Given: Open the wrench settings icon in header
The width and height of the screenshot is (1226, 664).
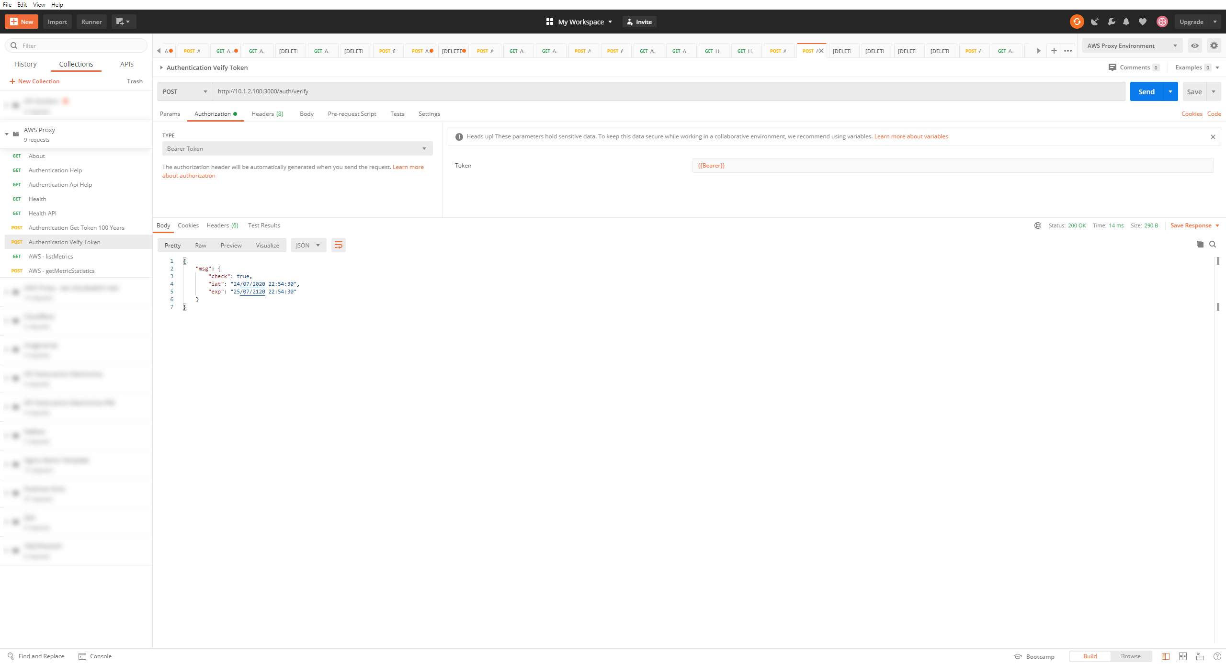Looking at the screenshot, I should (x=1111, y=22).
